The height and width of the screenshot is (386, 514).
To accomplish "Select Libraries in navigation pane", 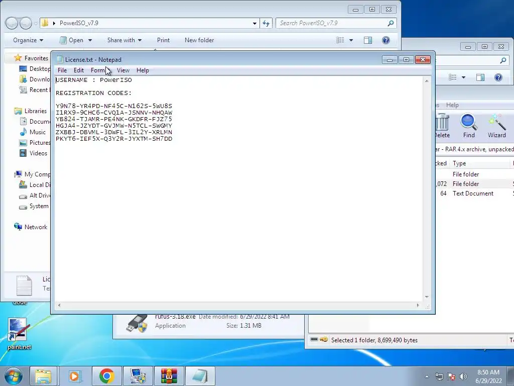I will [31, 111].
